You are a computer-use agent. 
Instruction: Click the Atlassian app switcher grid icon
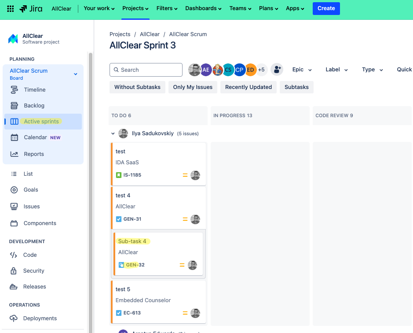11,8
